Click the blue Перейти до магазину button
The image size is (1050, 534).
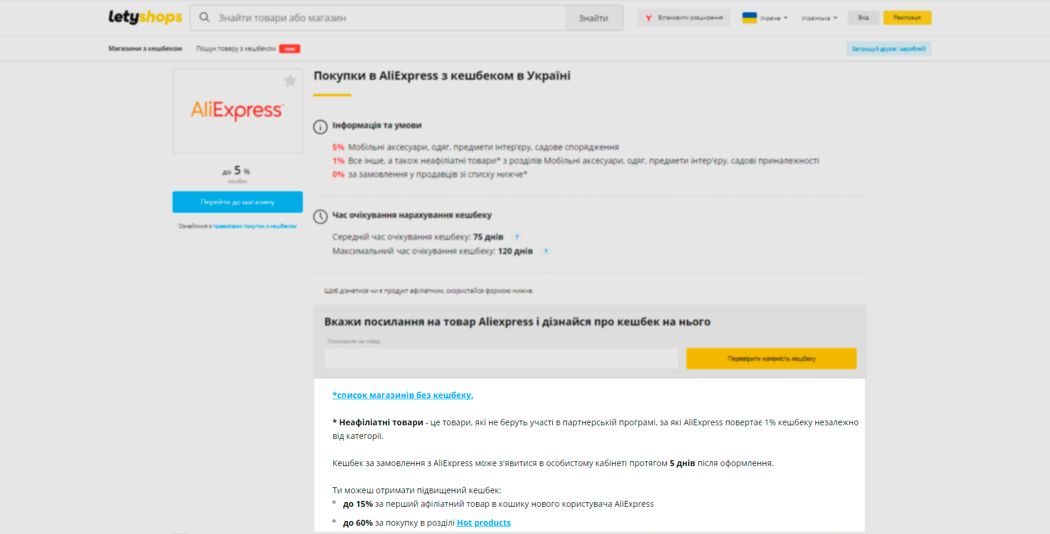click(237, 202)
